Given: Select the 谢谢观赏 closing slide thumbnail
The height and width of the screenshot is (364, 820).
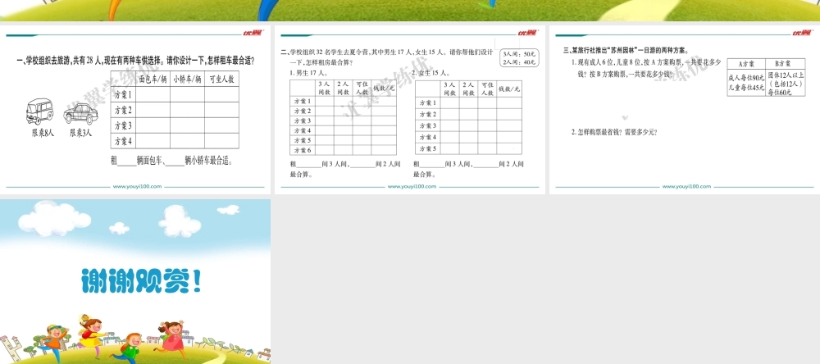Looking at the screenshot, I should (x=135, y=281).
